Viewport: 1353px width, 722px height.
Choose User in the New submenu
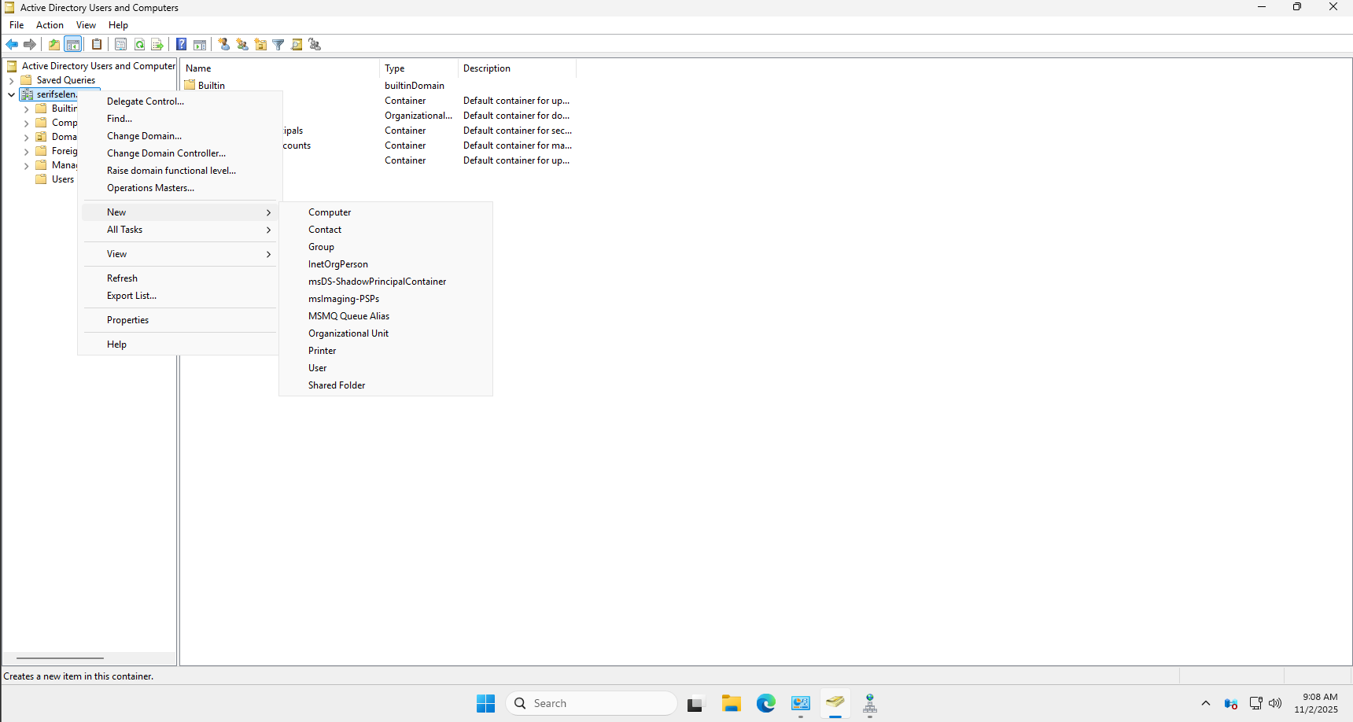pyautogui.click(x=318, y=368)
